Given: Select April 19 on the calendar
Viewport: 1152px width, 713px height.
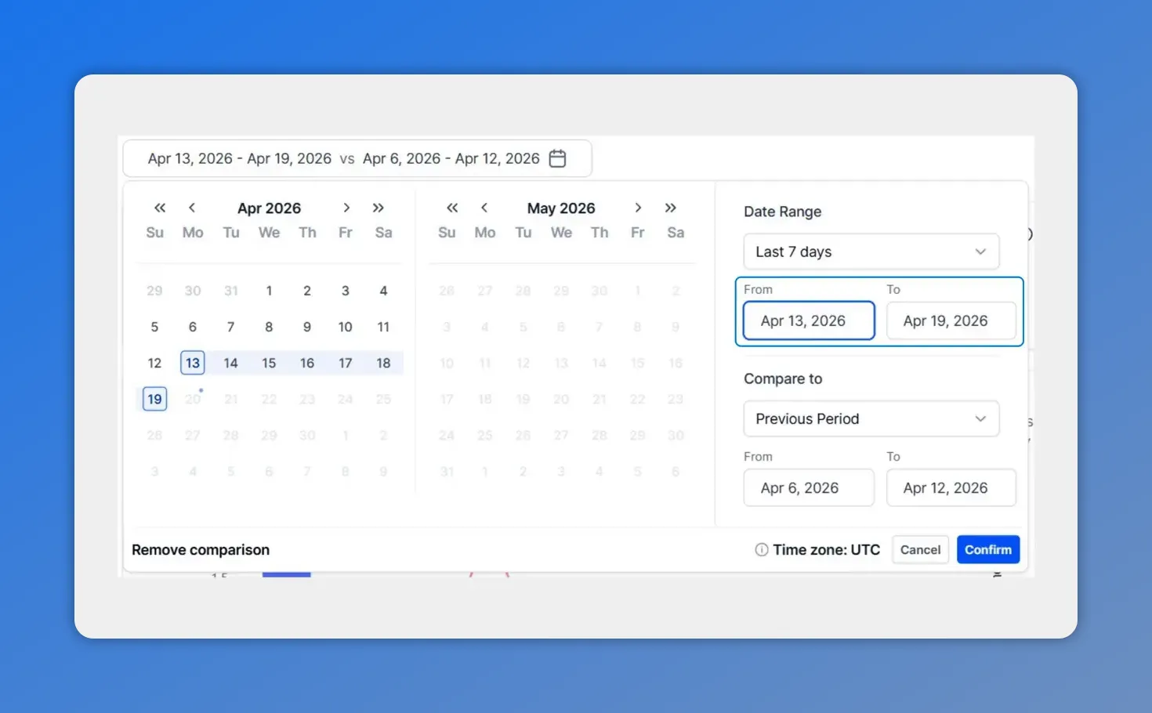Looking at the screenshot, I should click(154, 399).
